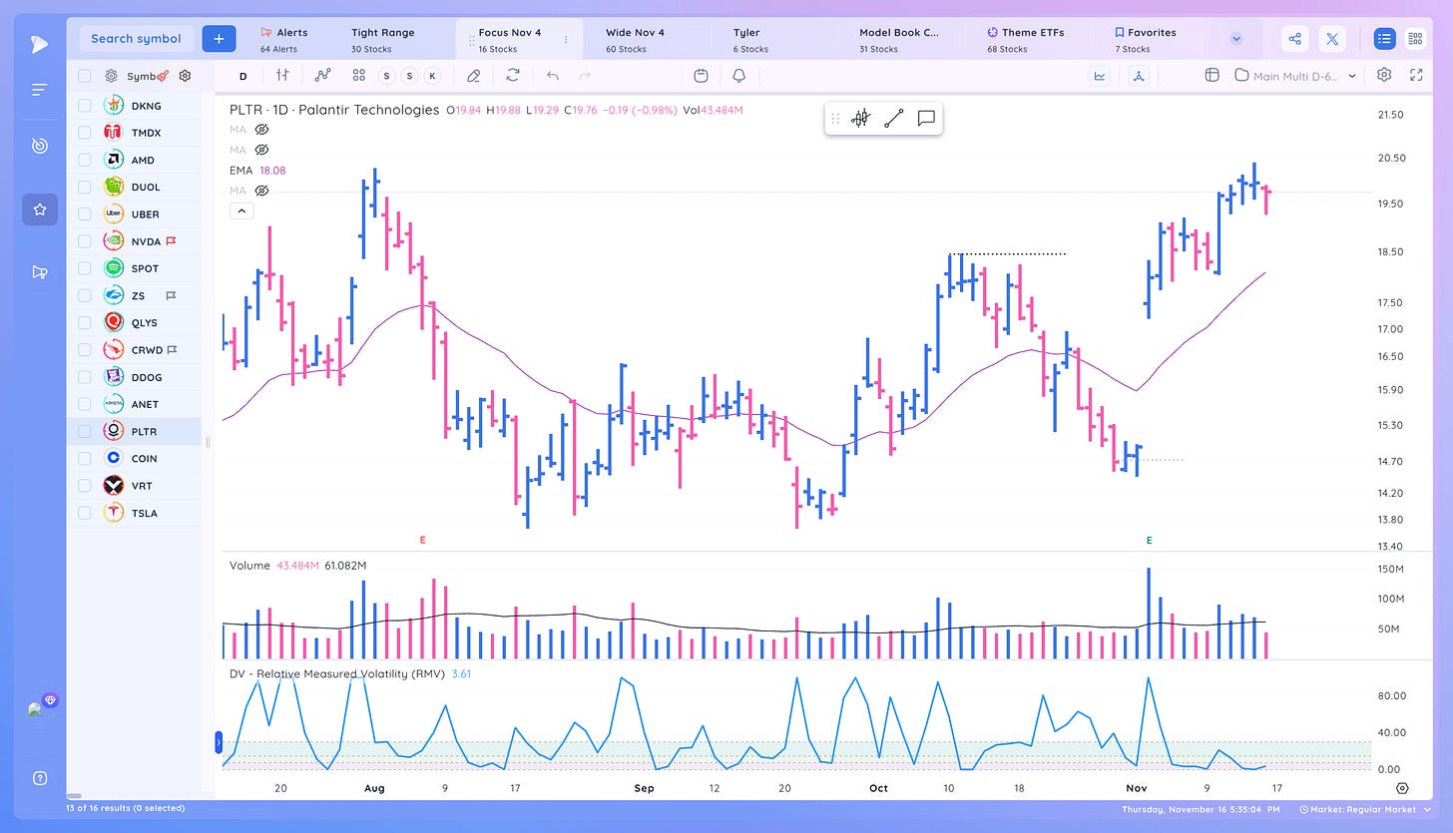
Task: Open chart layout grid icon
Action: pos(1211,75)
